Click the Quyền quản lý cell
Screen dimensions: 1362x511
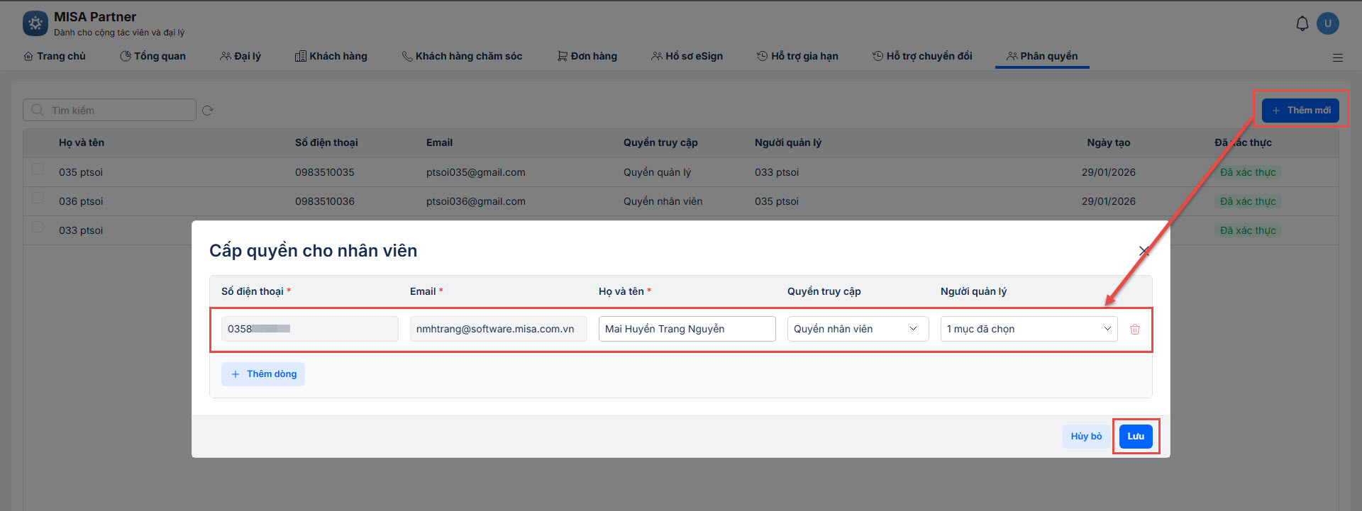click(658, 172)
